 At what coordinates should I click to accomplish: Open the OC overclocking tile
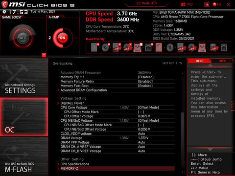point(24,117)
